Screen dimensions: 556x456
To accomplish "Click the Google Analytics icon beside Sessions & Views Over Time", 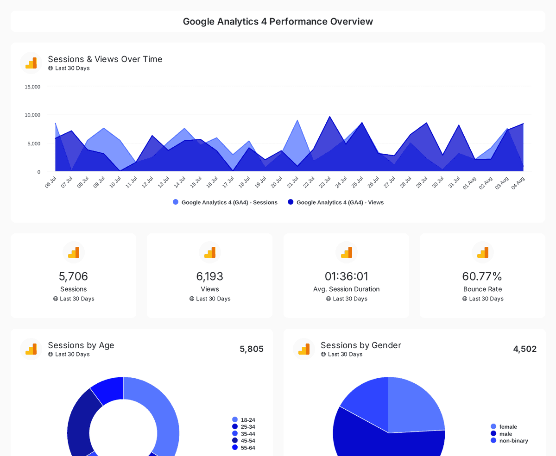I will click(x=31, y=63).
